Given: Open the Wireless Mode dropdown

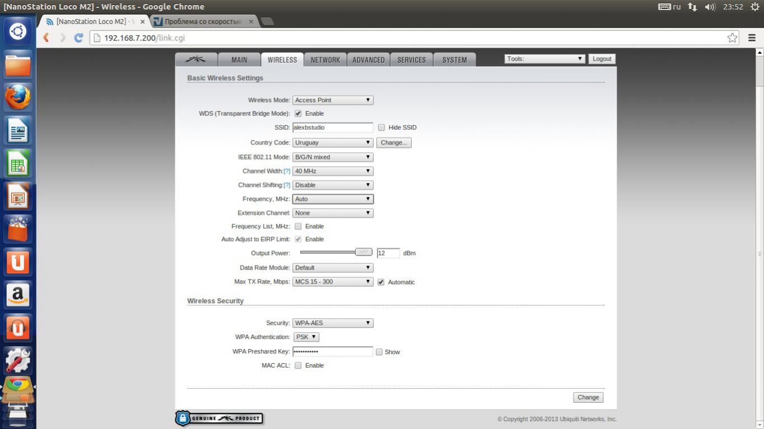Looking at the screenshot, I should click(x=333, y=100).
